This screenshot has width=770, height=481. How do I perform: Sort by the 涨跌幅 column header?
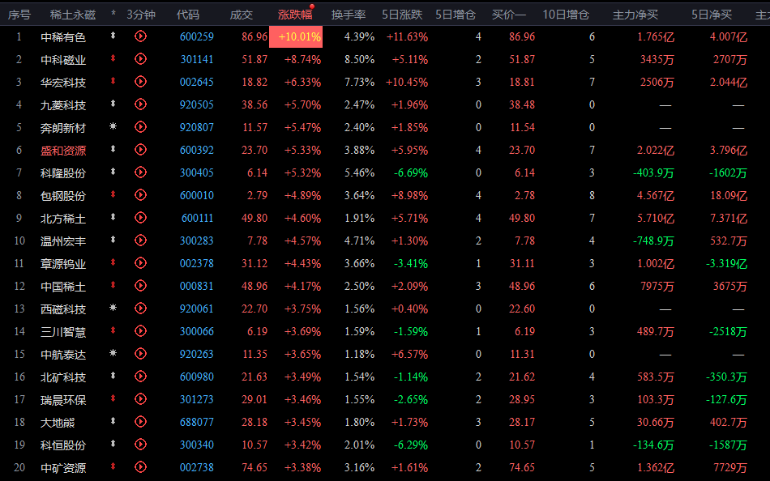(x=295, y=14)
